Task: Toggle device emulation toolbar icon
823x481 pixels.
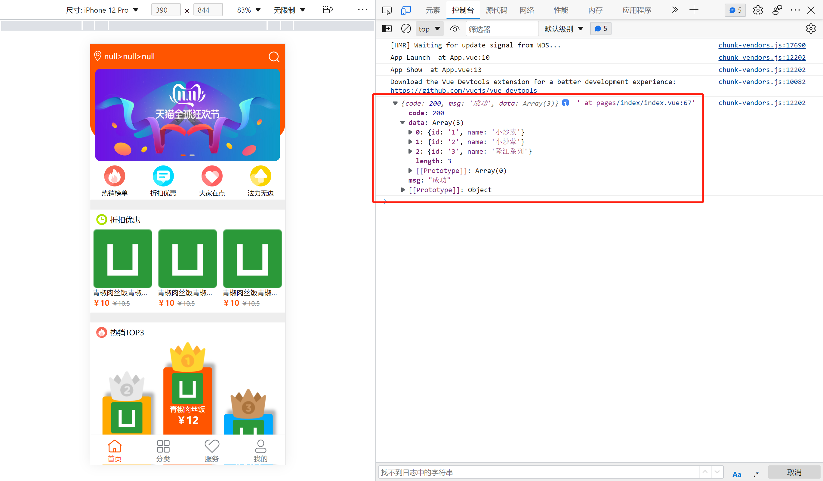Action: click(x=406, y=10)
